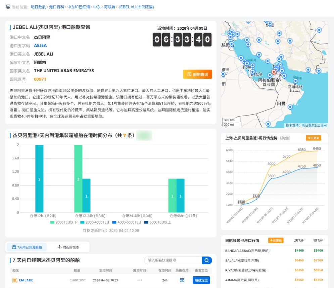This screenshot has width=334, height=288.
Task: Open the AEJEA port code link
Action: 40,46
